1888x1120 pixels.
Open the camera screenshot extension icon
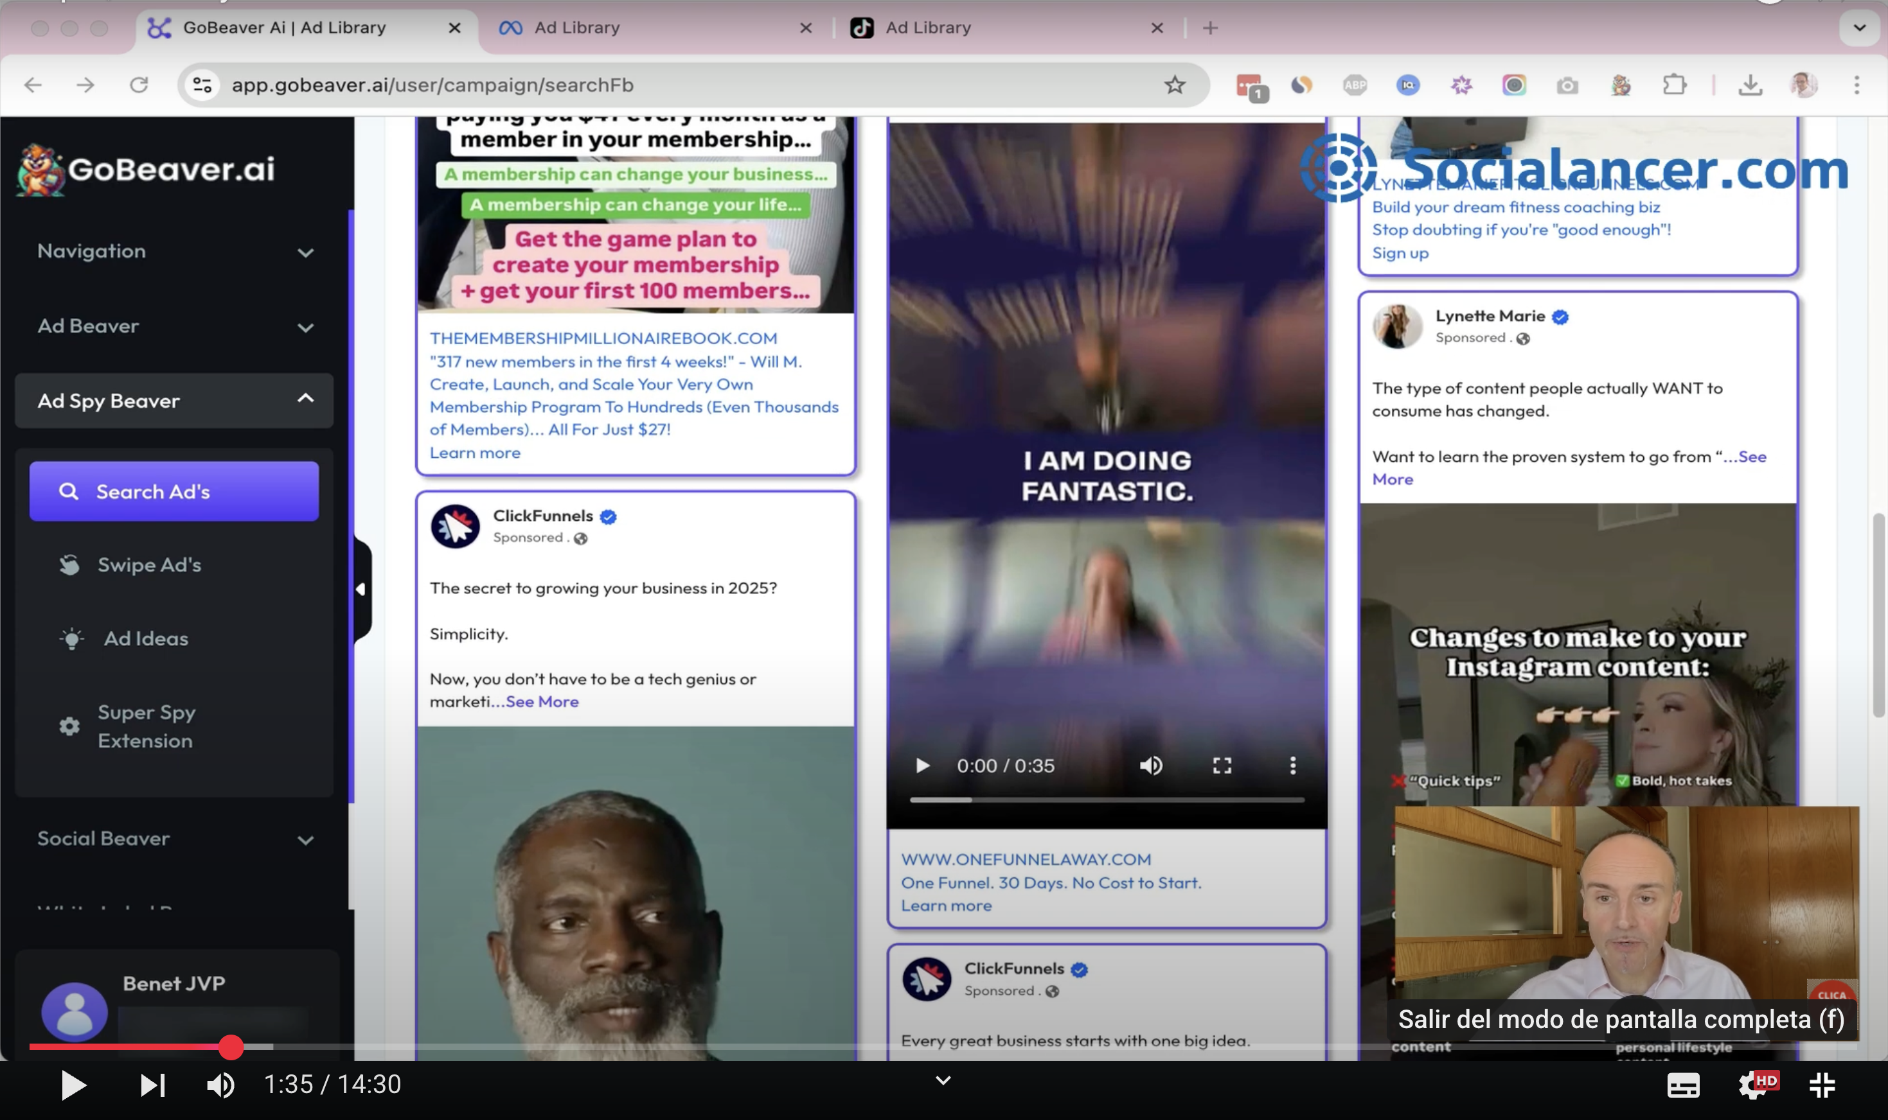click(1567, 85)
